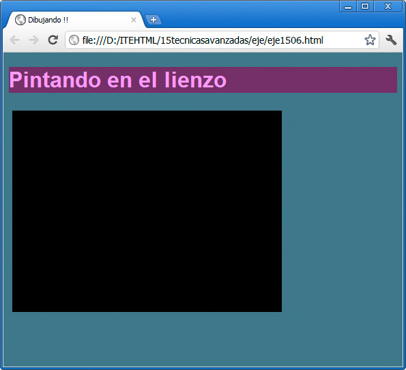406x370 pixels.
Task: Click the teal page background beside canvas
Action: tap(342, 211)
